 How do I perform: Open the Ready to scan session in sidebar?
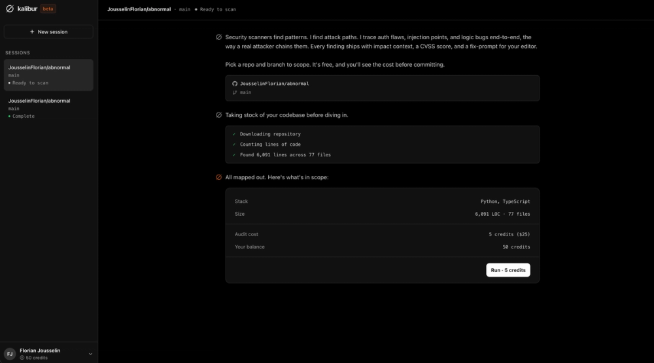[48, 75]
